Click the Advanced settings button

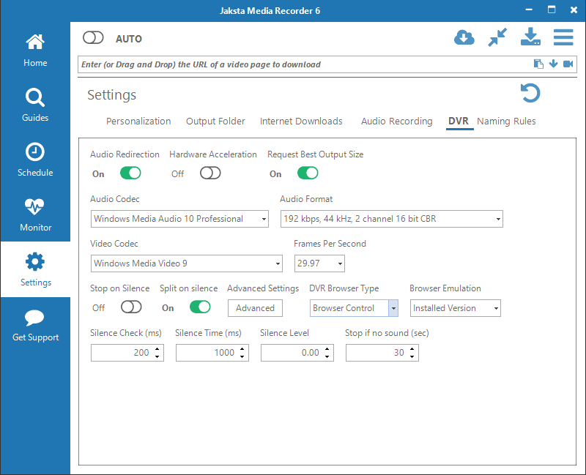pos(255,308)
